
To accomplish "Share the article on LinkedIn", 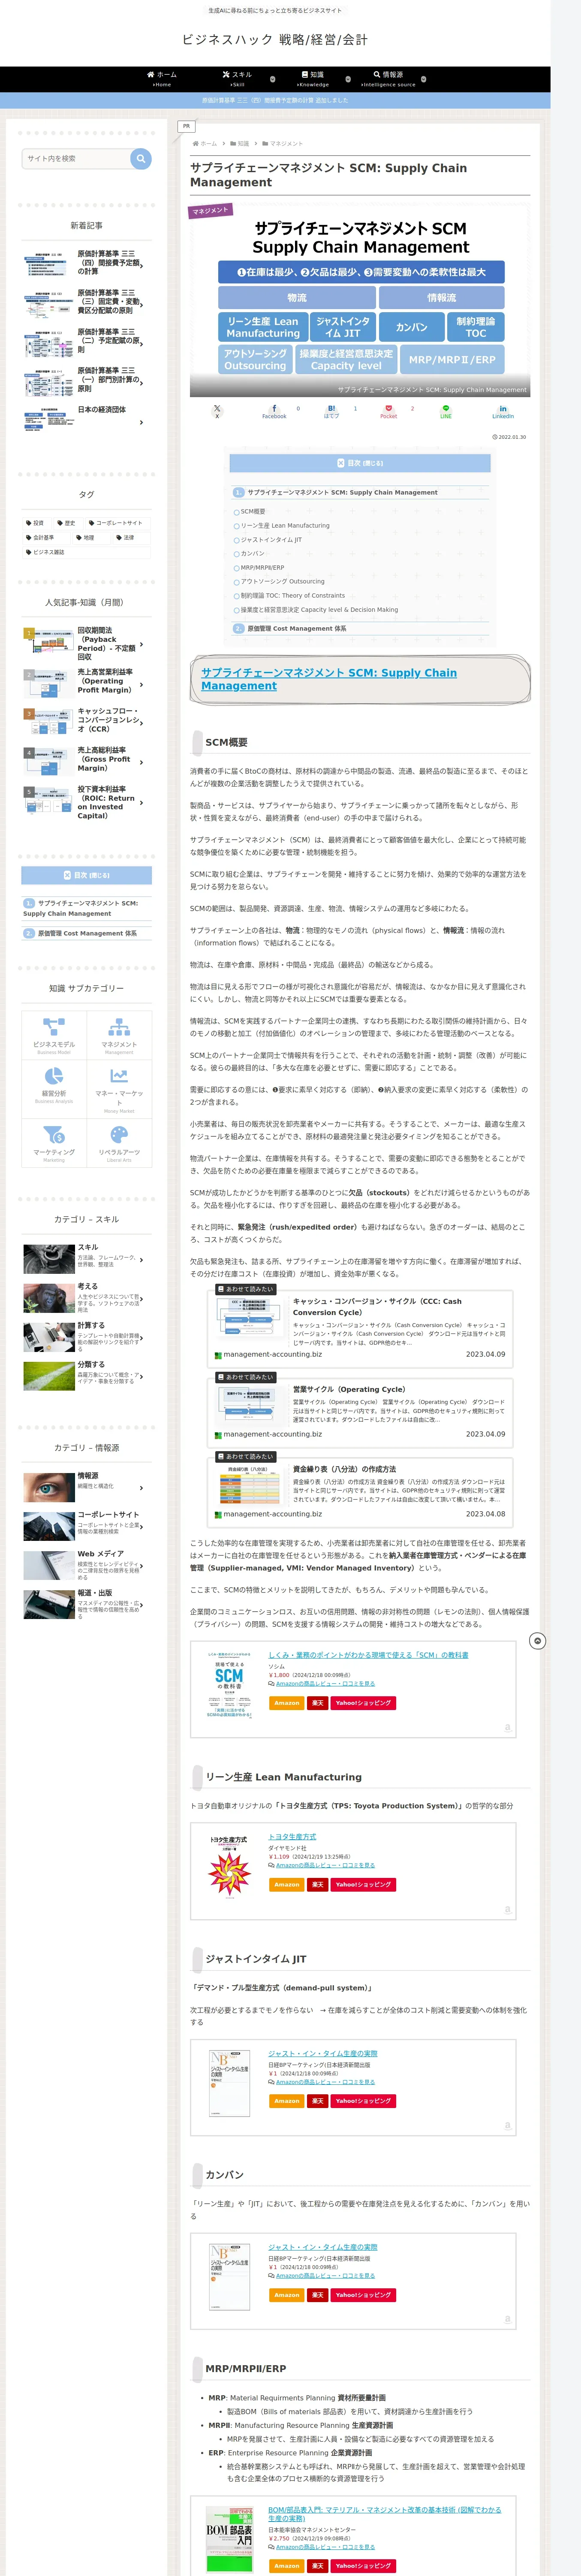I will [x=502, y=411].
